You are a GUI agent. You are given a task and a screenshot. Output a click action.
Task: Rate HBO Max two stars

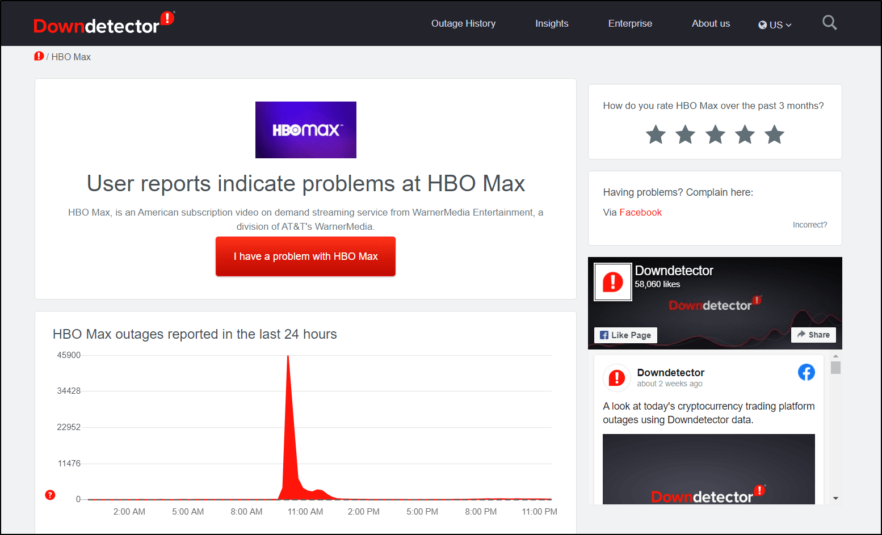pyautogui.click(x=685, y=135)
